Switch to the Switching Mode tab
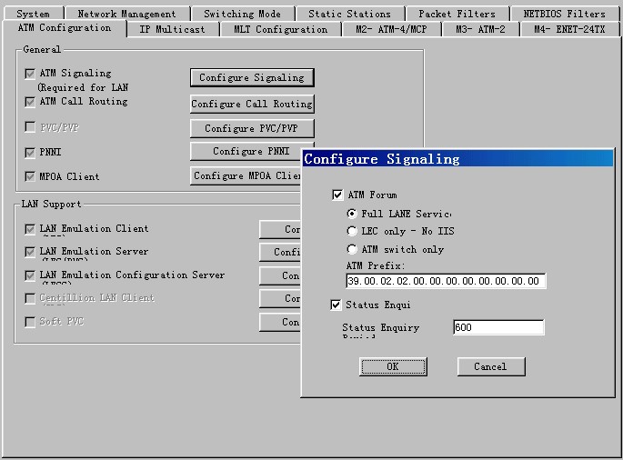The image size is (623, 460). click(x=242, y=14)
